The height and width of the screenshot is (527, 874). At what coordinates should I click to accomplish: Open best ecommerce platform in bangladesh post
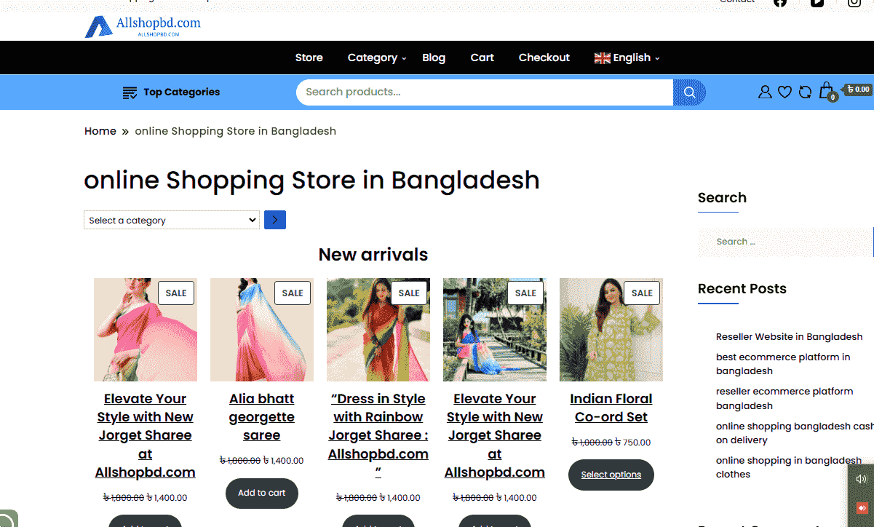click(x=783, y=364)
